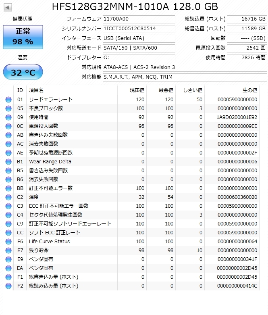The height and width of the screenshot is (315, 268).
Task: Click the firmware field 11700A00
Action: pos(139,19)
